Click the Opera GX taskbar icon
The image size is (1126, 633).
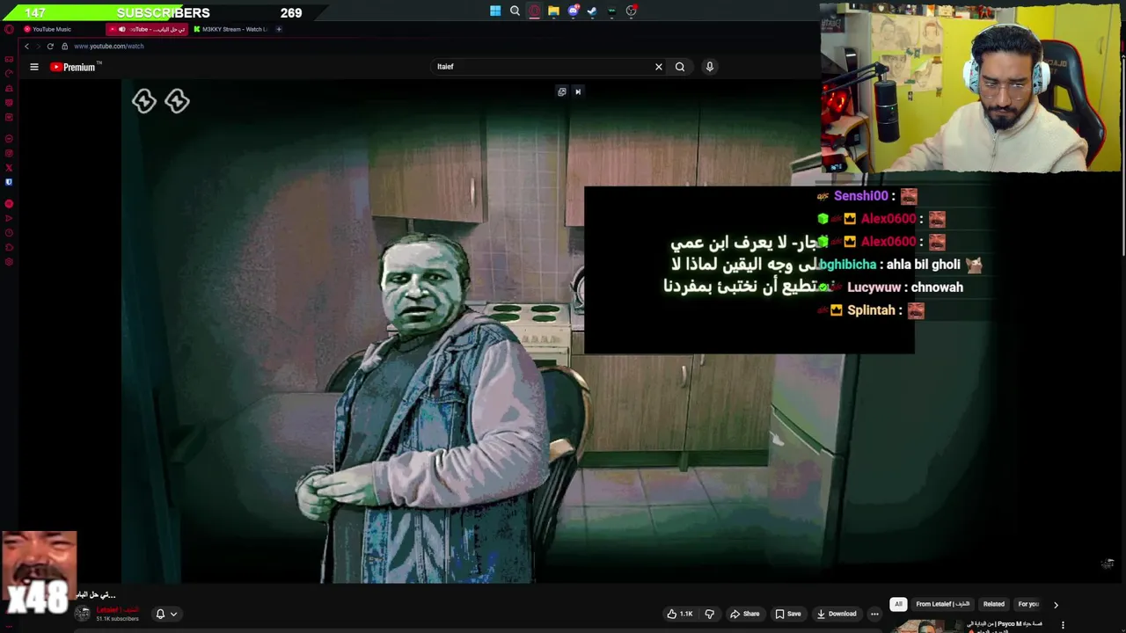click(534, 11)
